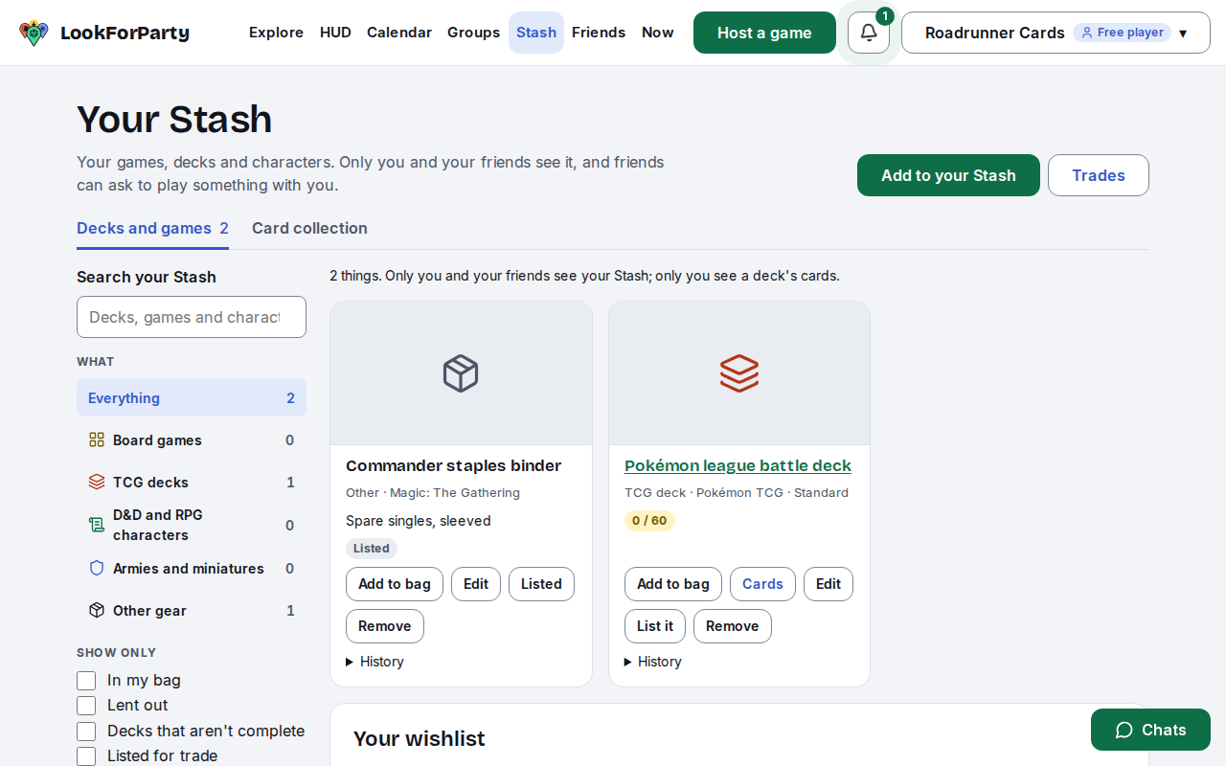Viewport: 1226px width, 766px height.
Task: Click Remove on Commander staples binder
Action: [x=385, y=626]
